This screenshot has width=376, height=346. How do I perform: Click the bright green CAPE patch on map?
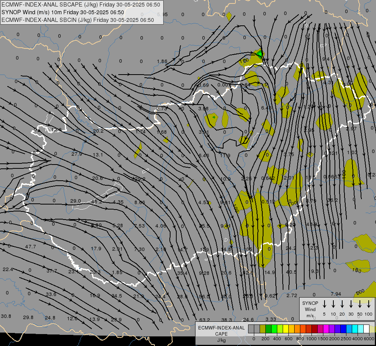coord(260,53)
